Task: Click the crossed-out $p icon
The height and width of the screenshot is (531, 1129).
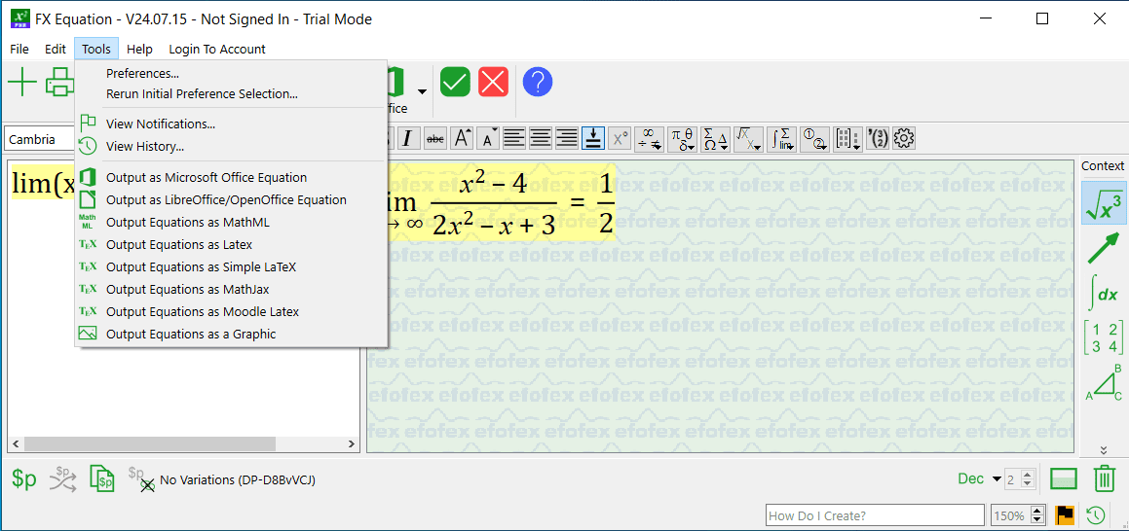Action: (x=141, y=479)
